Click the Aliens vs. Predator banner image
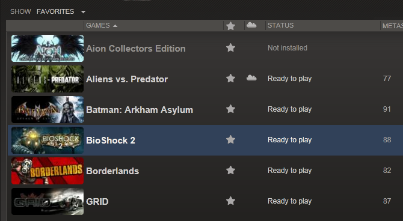This screenshot has width=403, height=221. coord(48,79)
